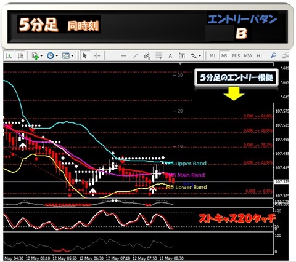
Task: Switch to the M1 timeframe
Action: 213,56
